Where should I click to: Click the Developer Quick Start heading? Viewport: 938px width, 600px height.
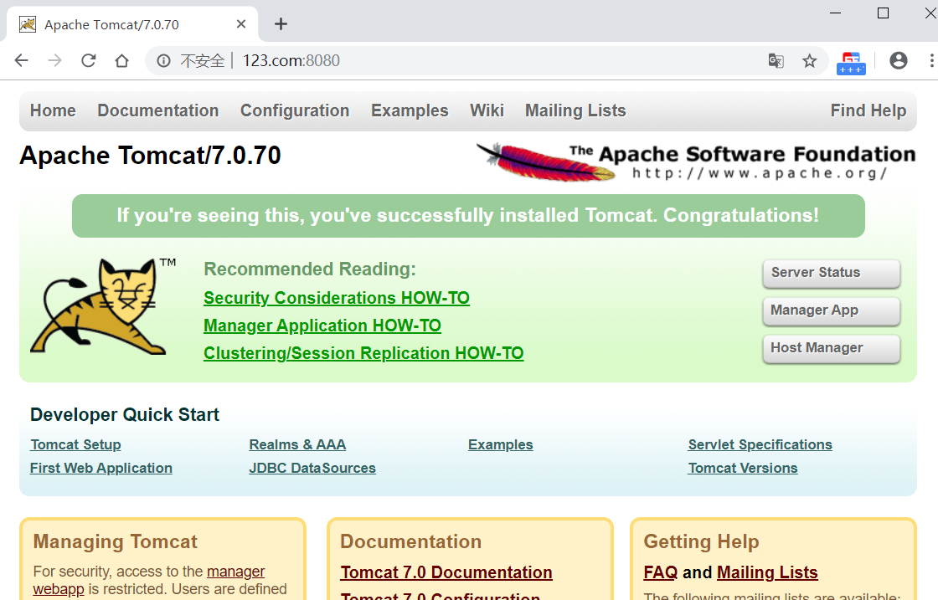pos(125,415)
